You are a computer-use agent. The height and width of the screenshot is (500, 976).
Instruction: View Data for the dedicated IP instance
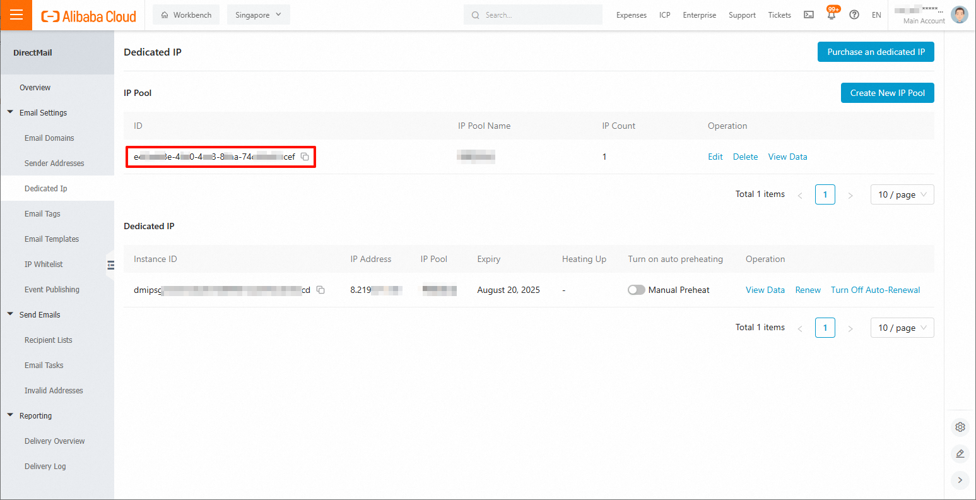(x=765, y=290)
